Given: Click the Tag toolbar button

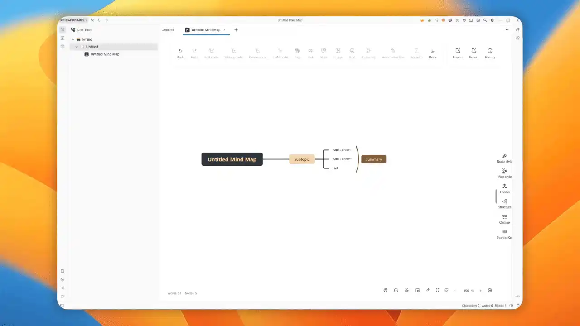Looking at the screenshot, I should click(298, 53).
